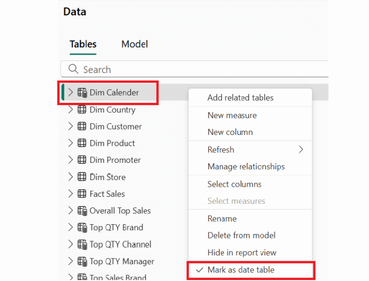This screenshot has height=281, width=369.
Task: Click the Top QTY Brand table icon
Action: [x=82, y=228]
